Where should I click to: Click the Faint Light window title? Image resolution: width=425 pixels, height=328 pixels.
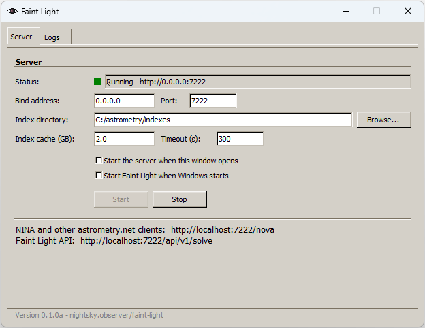(x=40, y=12)
